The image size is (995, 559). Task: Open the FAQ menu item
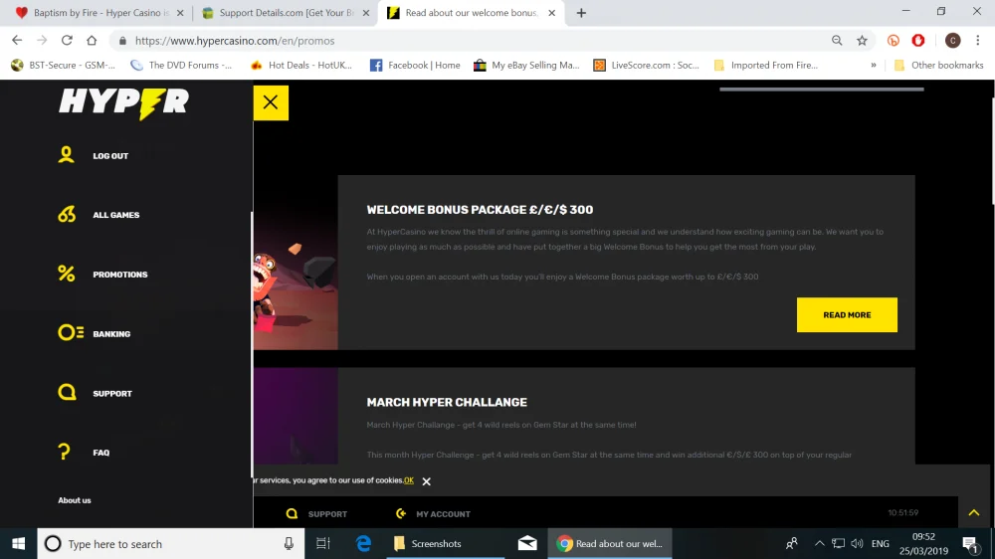click(100, 453)
